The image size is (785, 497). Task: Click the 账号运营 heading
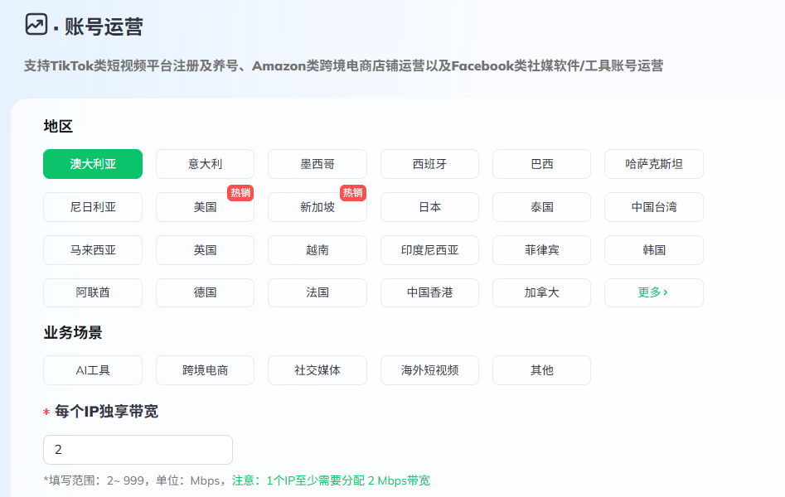(x=104, y=27)
